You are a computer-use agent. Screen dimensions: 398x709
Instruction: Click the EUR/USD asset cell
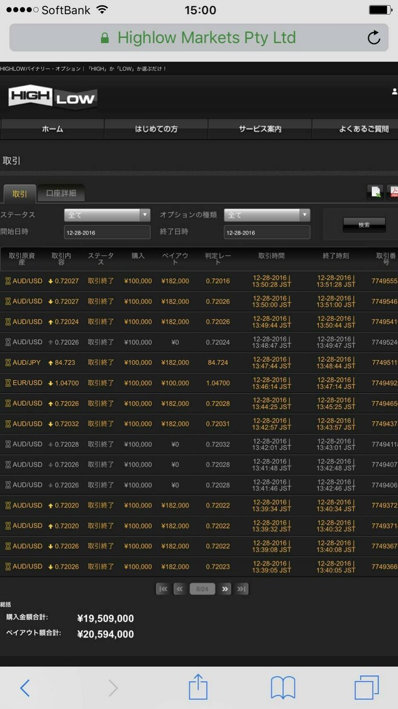[27, 383]
